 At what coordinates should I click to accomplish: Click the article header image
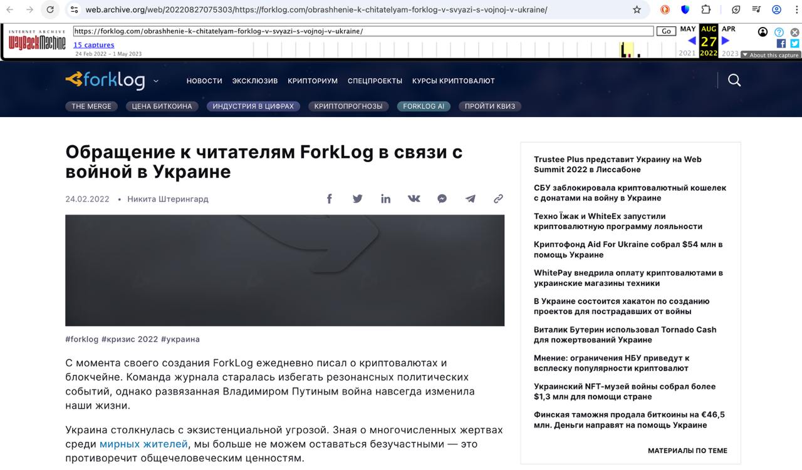coord(284,270)
